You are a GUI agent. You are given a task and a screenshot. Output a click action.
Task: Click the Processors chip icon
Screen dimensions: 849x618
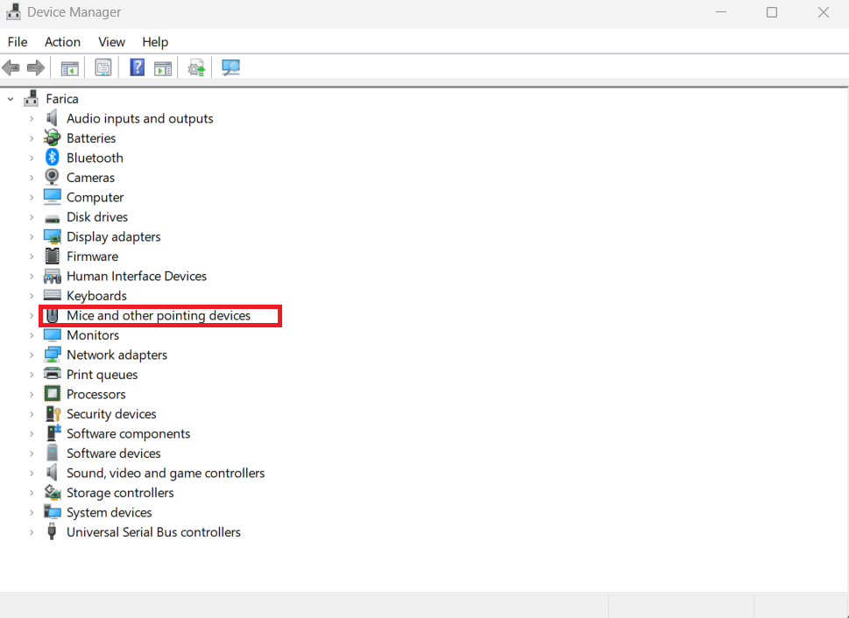(53, 394)
